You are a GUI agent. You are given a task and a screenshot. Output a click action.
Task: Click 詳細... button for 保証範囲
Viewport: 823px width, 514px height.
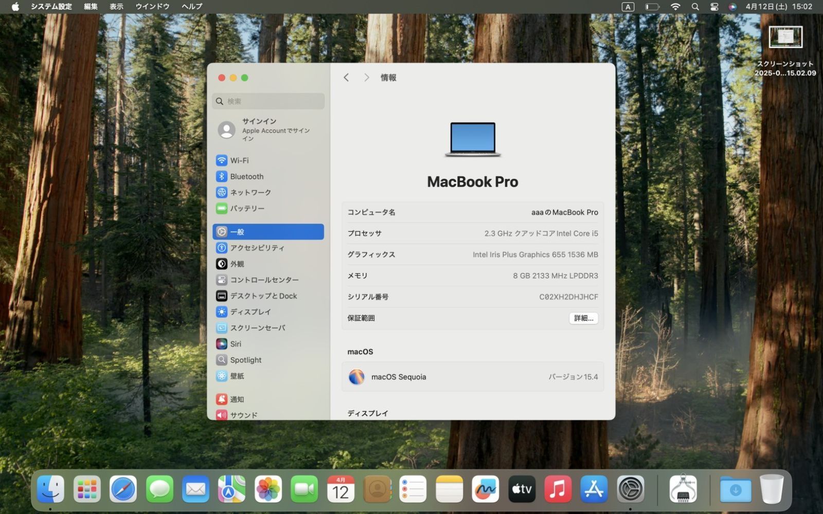coord(583,318)
